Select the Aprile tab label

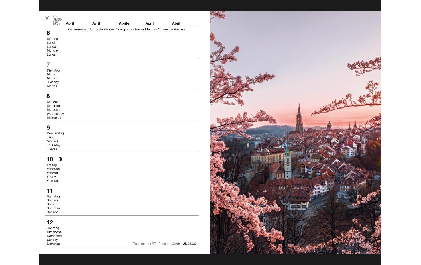click(x=124, y=23)
